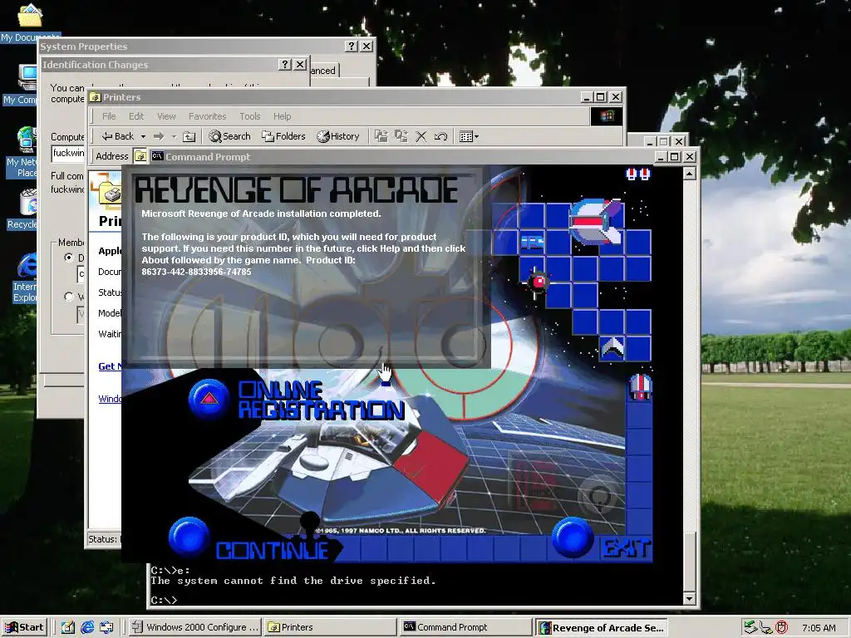
Task: Click the blue round Exit button
Action: (x=573, y=537)
